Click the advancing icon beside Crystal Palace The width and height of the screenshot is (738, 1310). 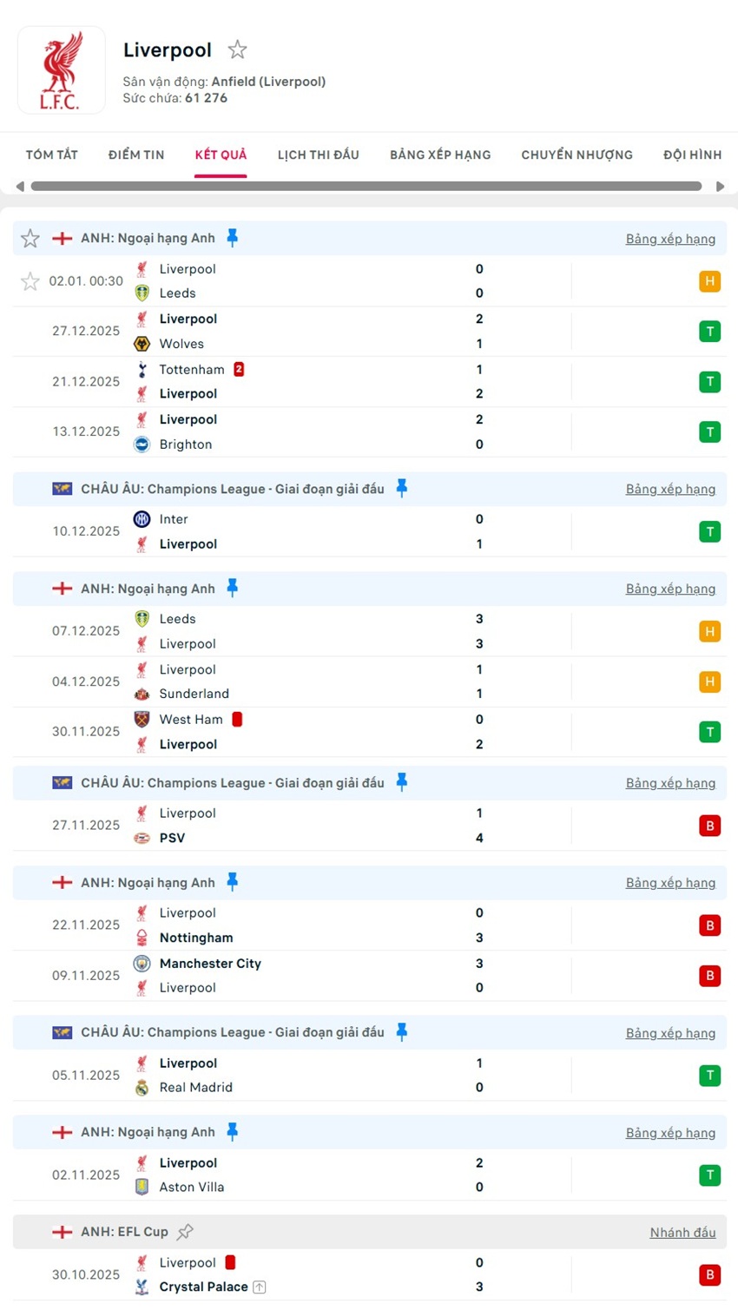[x=259, y=1287]
